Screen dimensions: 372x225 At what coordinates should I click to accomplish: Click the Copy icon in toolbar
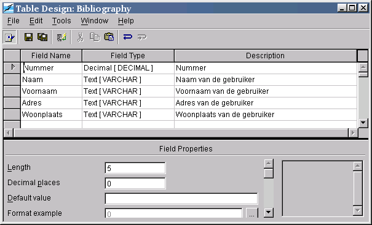tap(95, 37)
